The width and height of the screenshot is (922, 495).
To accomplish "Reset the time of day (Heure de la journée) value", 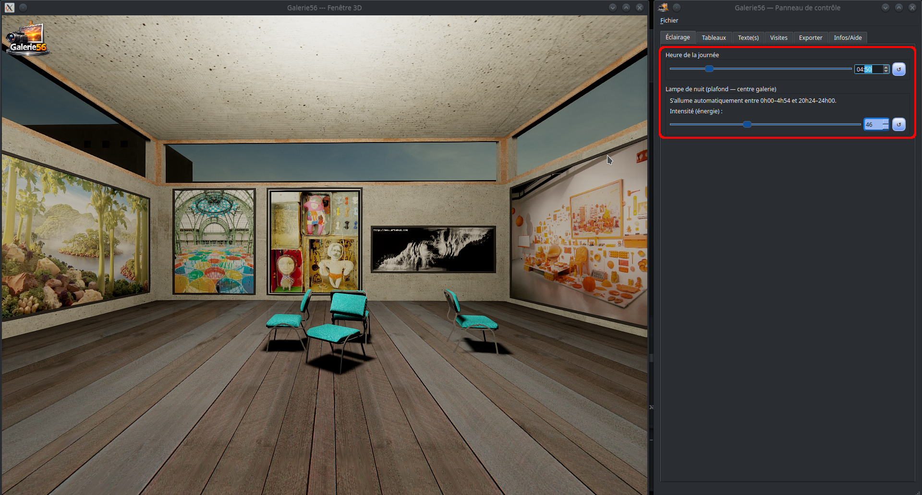I will coord(899,69).
